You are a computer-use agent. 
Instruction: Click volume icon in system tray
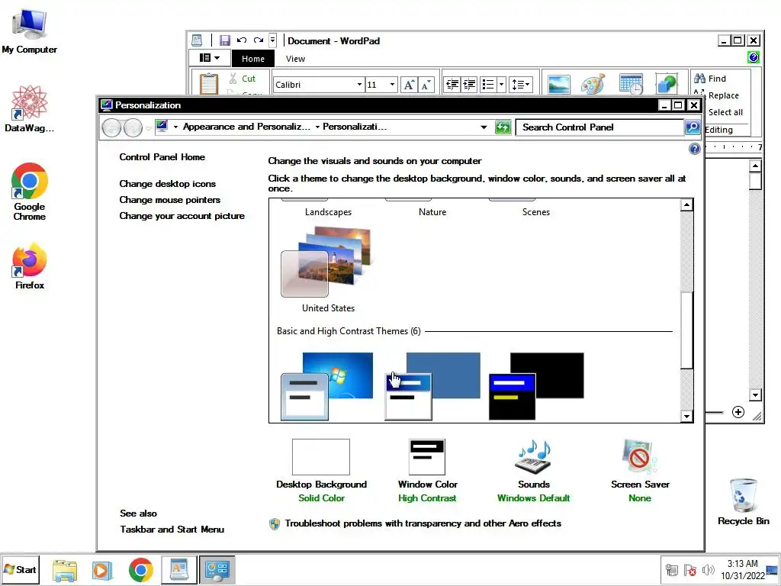708,569
